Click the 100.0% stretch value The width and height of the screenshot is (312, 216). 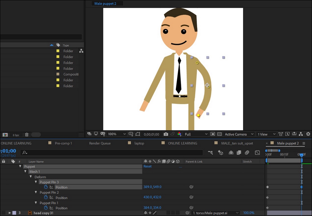(249, 213)
